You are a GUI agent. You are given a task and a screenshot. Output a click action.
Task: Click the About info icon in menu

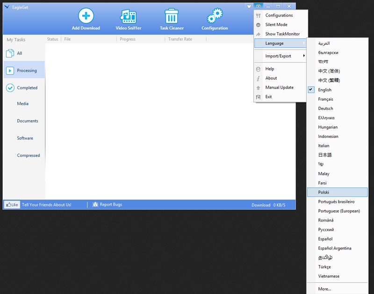(x=258, y=78)
